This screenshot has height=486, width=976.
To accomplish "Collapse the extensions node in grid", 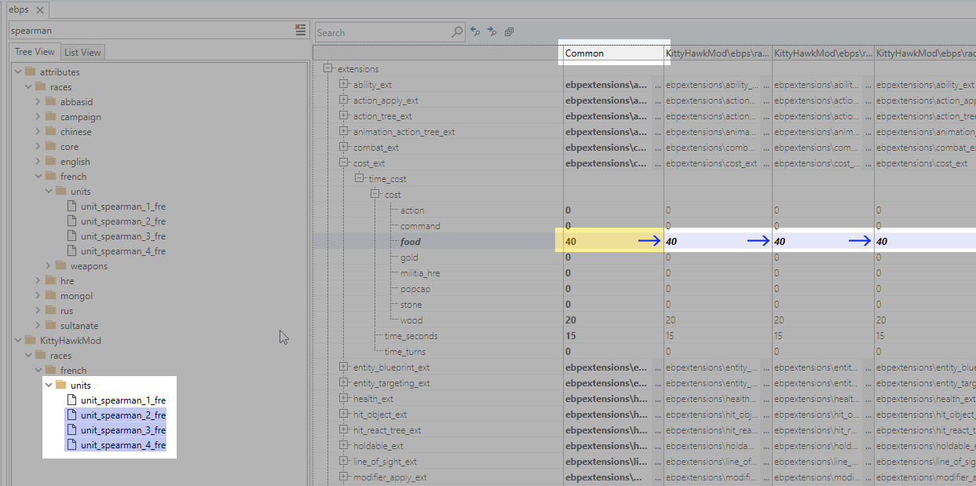I will tap(327, 68).
